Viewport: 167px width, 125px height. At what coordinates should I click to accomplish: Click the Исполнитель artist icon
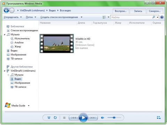click(12, 38)
